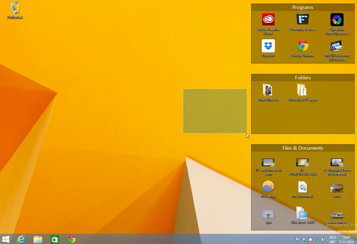Show hidden system tray icons
Screen dimensions: 357x244
(290, 239)
